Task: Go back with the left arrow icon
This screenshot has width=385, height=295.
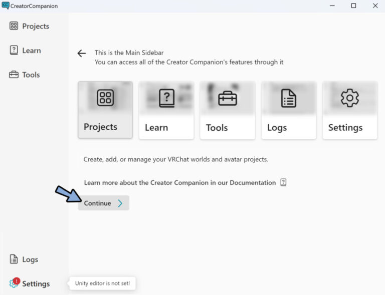Action: tap(82, 53)
